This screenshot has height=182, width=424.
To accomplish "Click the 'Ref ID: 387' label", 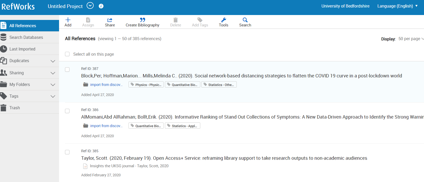I will pyautogui.click(x=90, y=69).
